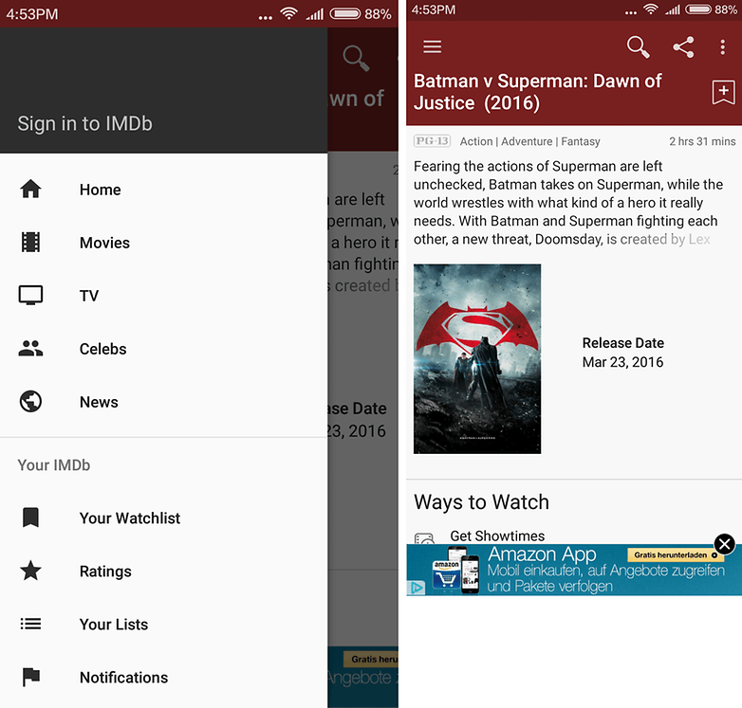Open Movies from the navigation drawer

164,242
